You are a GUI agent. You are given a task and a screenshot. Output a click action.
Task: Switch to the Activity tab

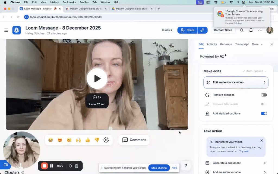pyautogui.click(x=212, y=44)
